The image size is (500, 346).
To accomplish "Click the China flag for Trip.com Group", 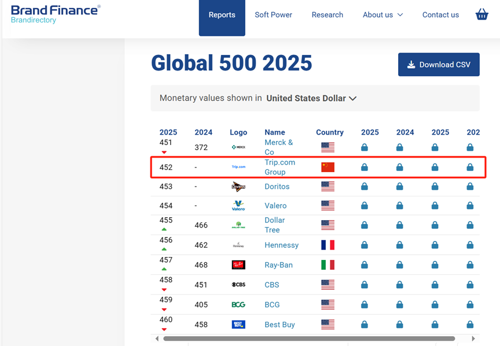I will point(328,168).
